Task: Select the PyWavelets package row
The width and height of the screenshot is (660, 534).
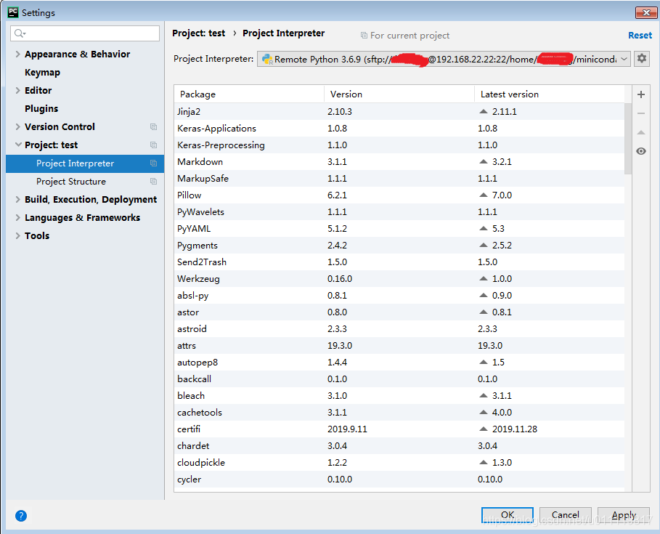Action: (x=399, y=212)
